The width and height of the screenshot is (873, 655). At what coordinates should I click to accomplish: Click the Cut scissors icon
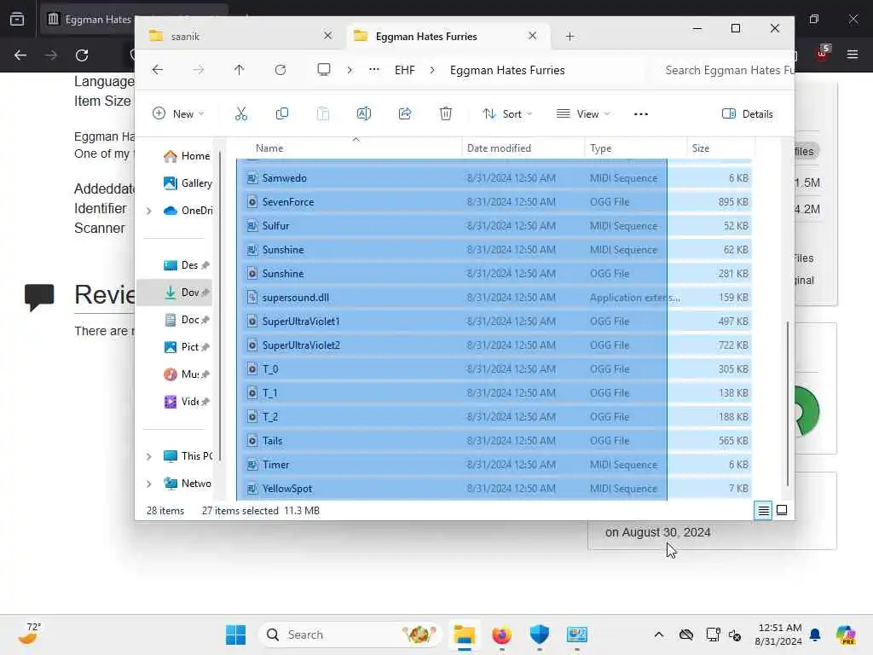coord(241,114)
